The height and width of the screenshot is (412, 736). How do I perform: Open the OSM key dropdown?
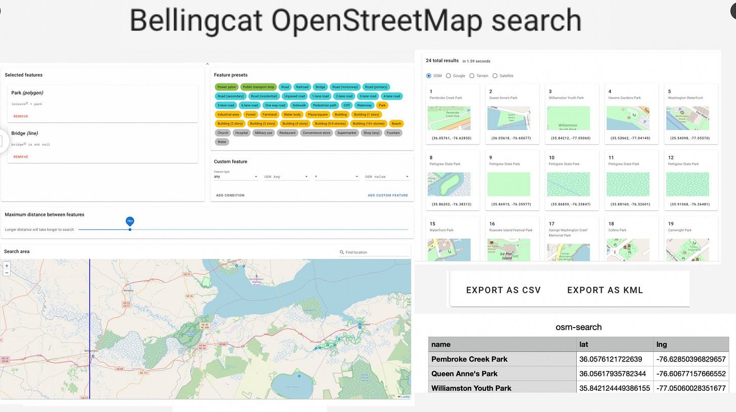(286, 176)
